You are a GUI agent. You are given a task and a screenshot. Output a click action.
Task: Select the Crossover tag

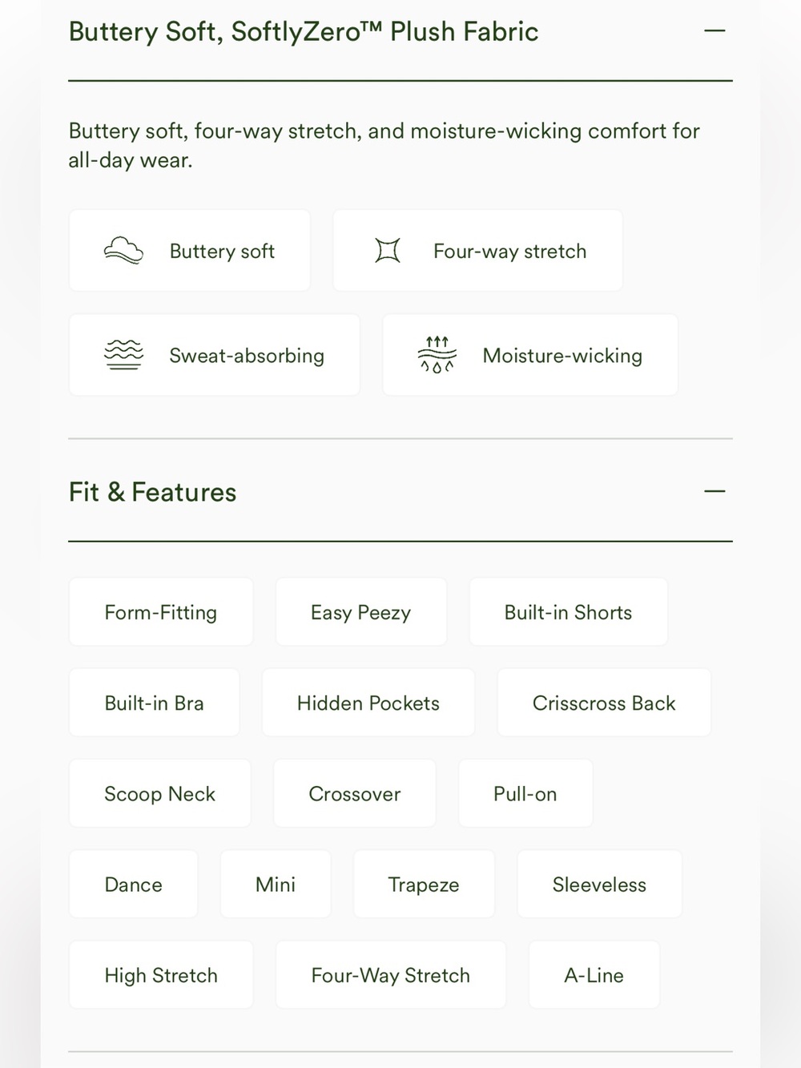[355, 794]
